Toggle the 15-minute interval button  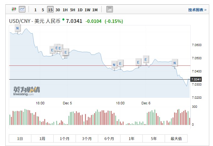pos(50,10)
